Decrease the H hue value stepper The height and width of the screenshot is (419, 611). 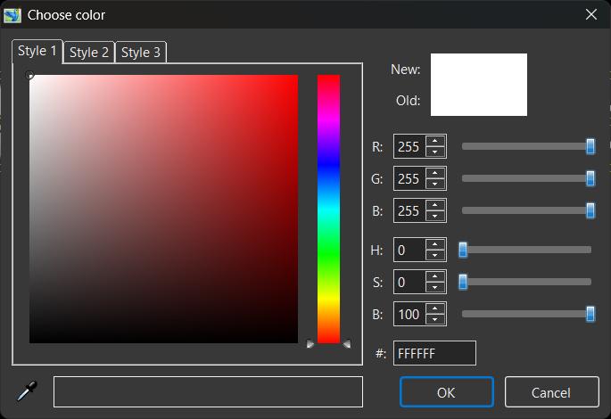(434, 255)
